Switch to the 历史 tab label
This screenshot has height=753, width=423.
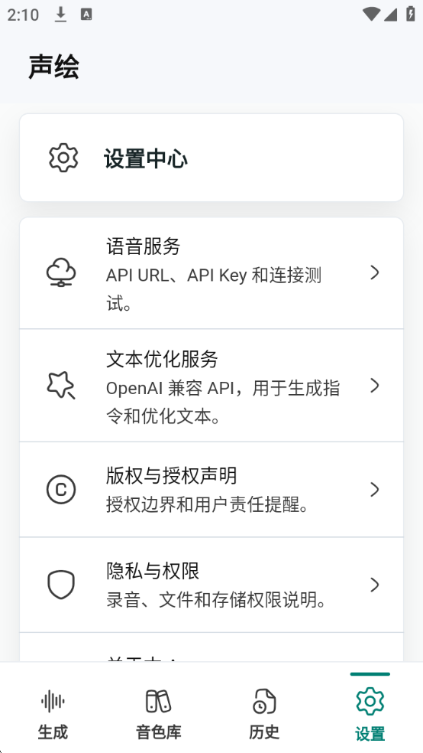tap(264, 732)
